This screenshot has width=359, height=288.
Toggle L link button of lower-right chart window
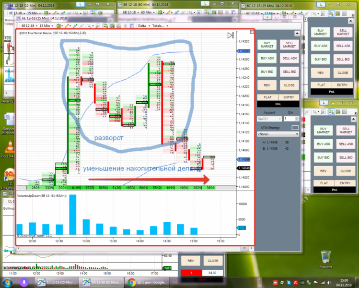point(324,103)
